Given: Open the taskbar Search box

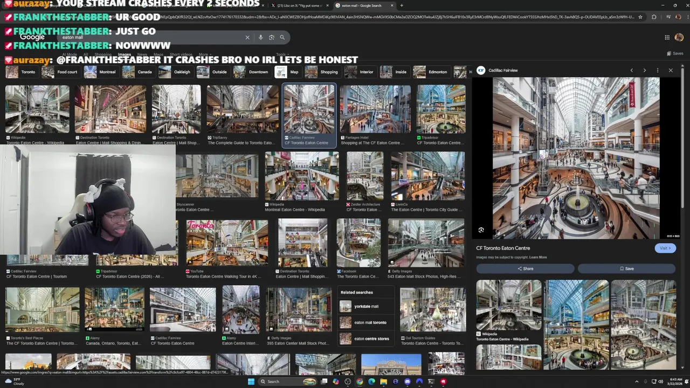Looking at the screenshot, I should [x=288, y=382].
